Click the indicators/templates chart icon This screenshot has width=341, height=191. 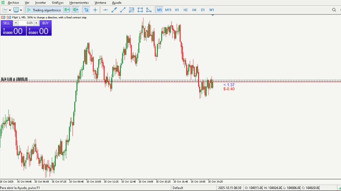point(16,10)
